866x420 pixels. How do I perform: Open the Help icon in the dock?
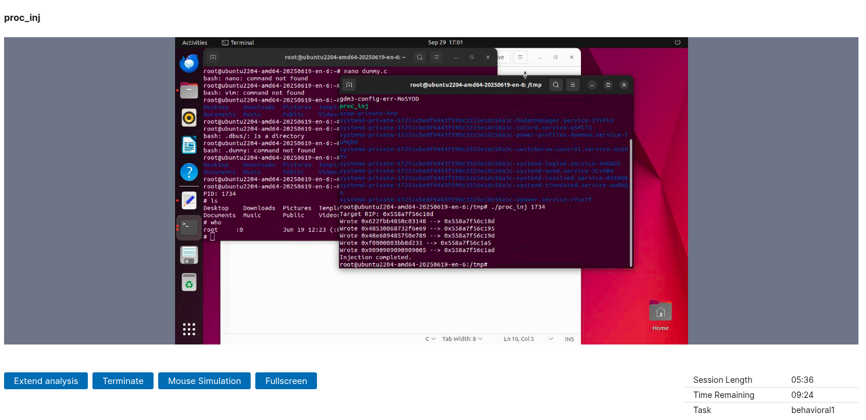(x=189, y=172)
